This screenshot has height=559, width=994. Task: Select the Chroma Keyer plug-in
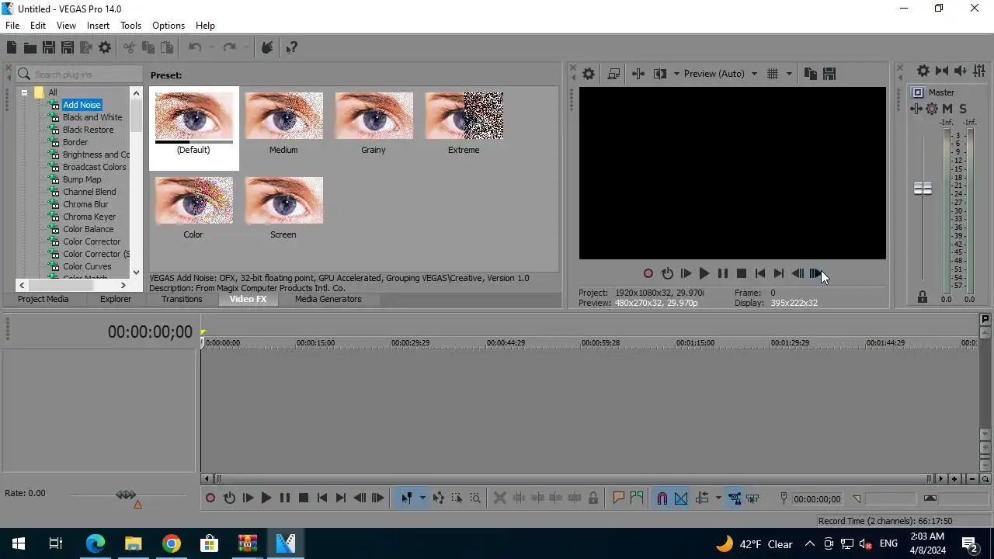pos(89,217)
